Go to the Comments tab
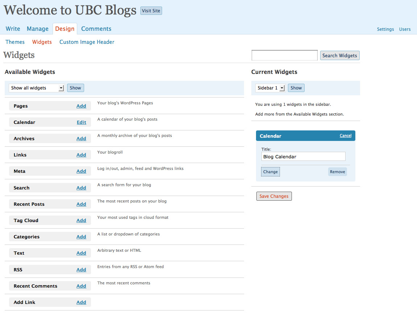Viewport: 417px width, 313px height. click(x=96, y=29)
